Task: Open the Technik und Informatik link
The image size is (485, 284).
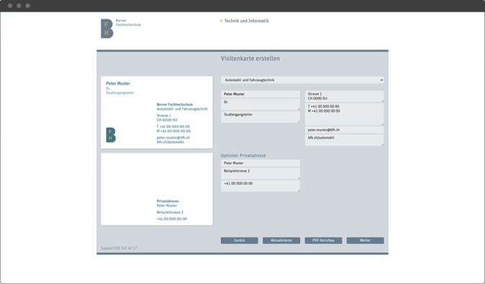Action: coord(246,21)
